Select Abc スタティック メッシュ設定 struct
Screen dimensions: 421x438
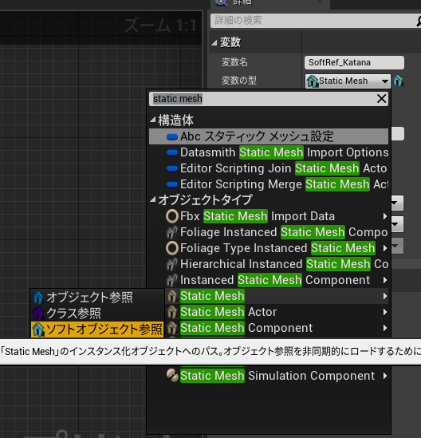tap(269, 136)
